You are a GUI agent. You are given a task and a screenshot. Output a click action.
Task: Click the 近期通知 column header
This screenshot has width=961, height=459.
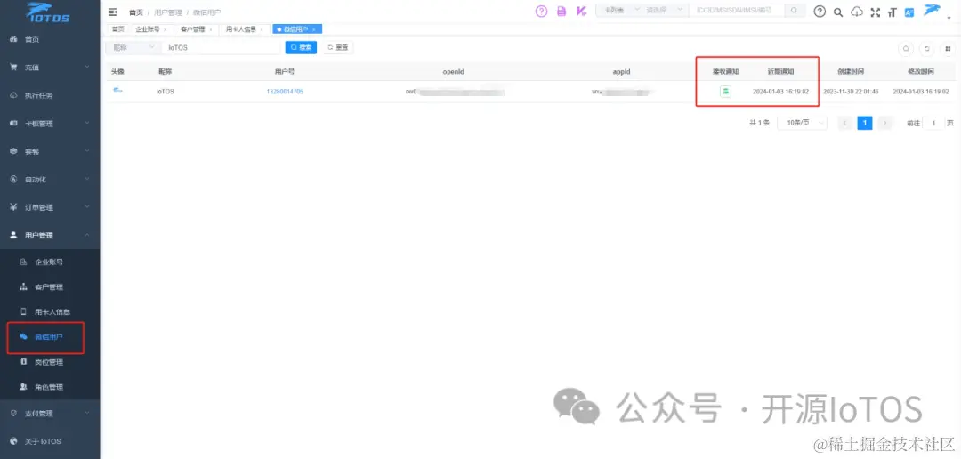781,72
